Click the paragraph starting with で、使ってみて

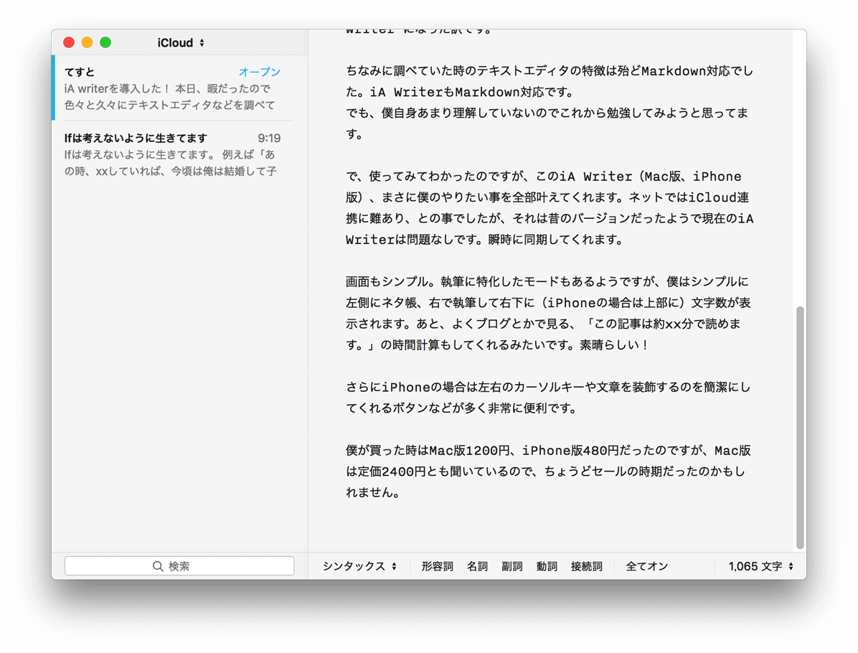coord(550,208)
